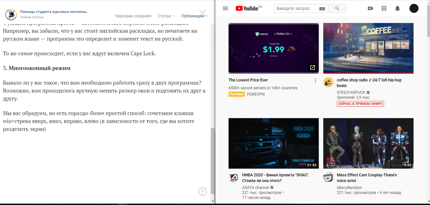
Task: Click the 6500+ secure servers ad description
Action: tap(263, 88)
